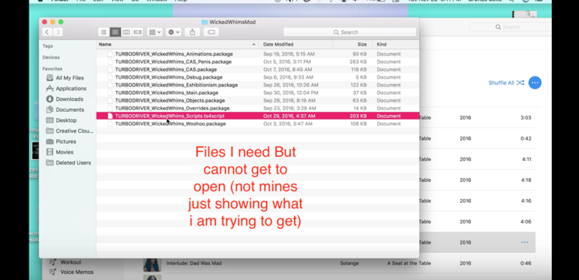Go forward in Finder folder history

[58, 32]
